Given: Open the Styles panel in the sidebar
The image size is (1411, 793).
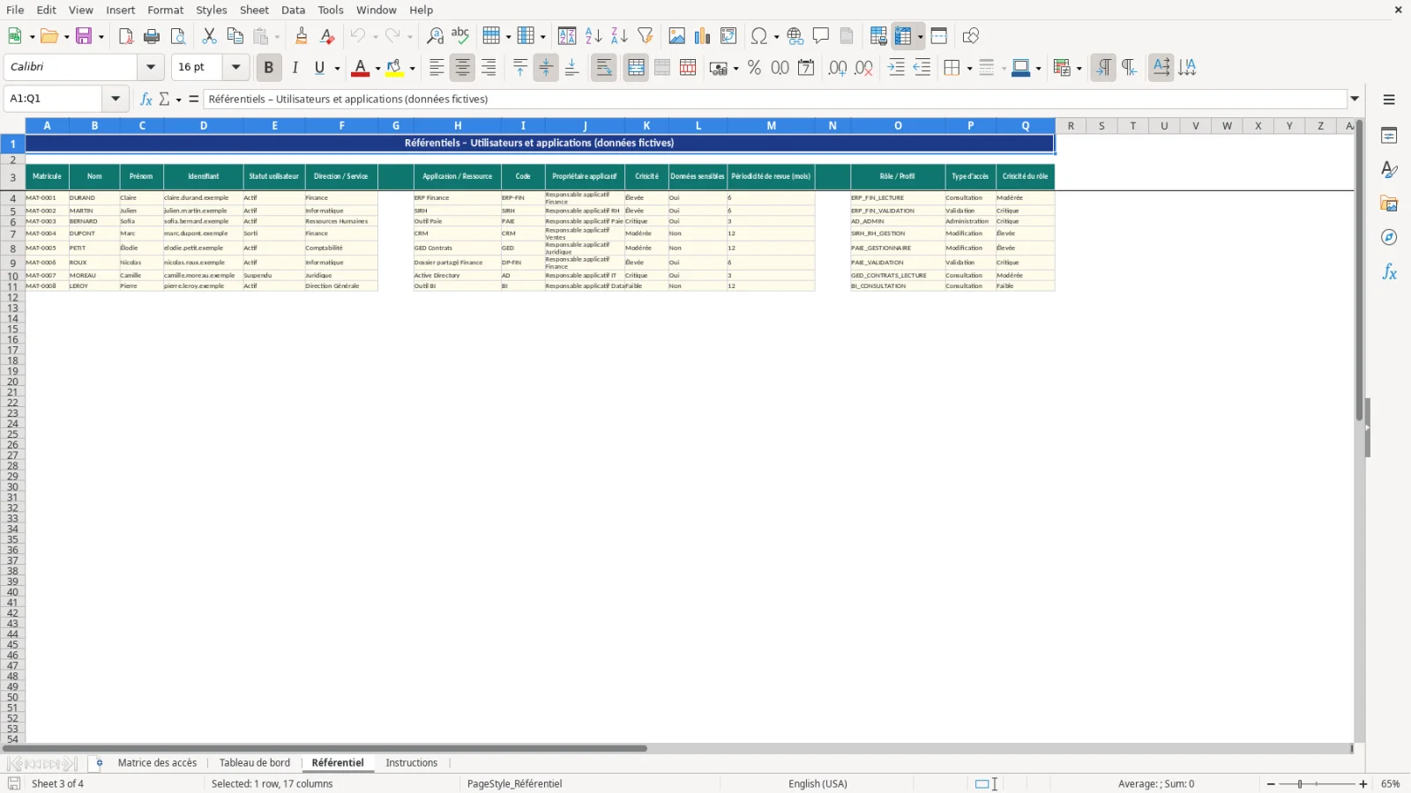Looking at the screenshot, I should click(x=1389, y=169).
